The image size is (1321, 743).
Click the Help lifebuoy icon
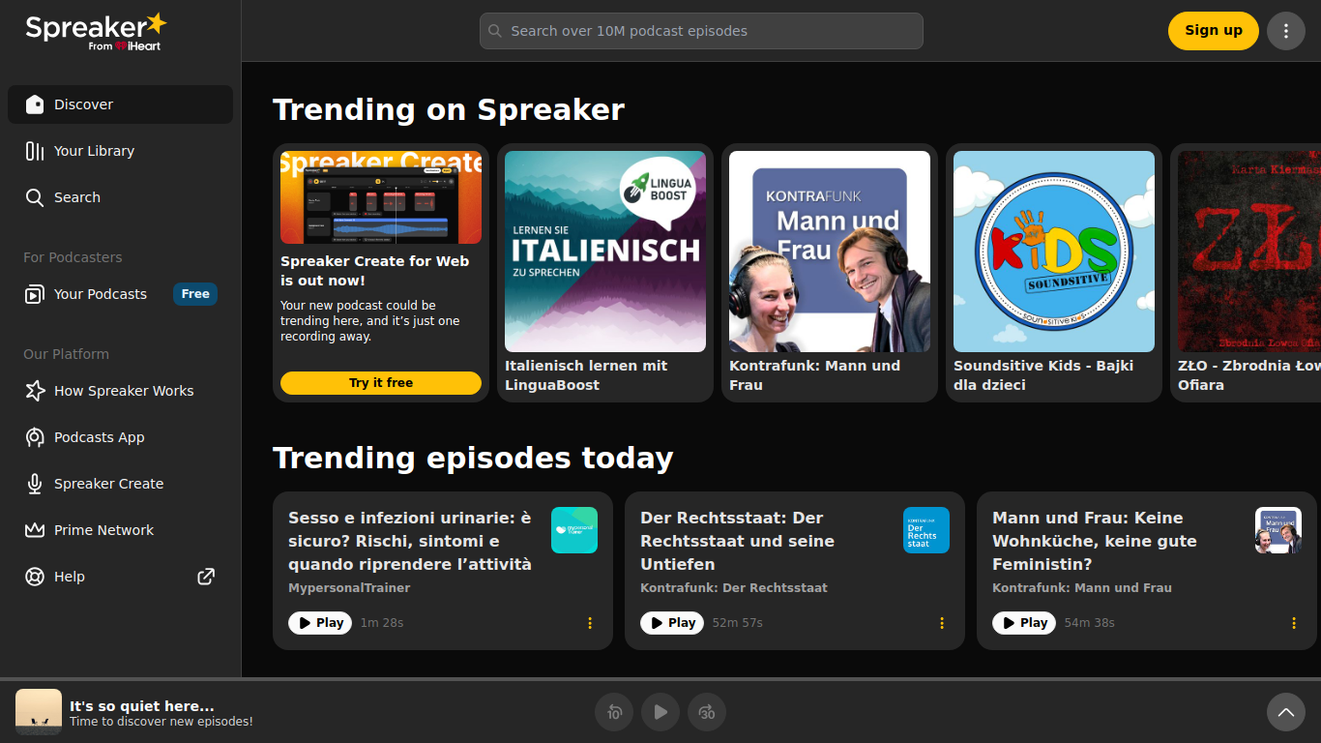[35, 577]
